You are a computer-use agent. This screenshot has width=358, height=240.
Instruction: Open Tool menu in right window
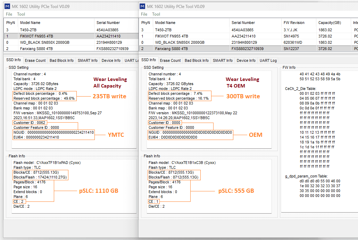tap(156, 14)
